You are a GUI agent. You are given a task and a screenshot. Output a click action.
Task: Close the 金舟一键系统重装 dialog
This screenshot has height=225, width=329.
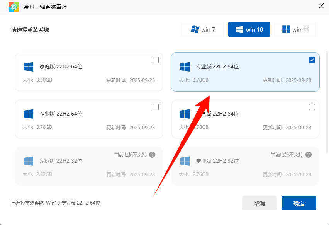(x=321, y=6)
